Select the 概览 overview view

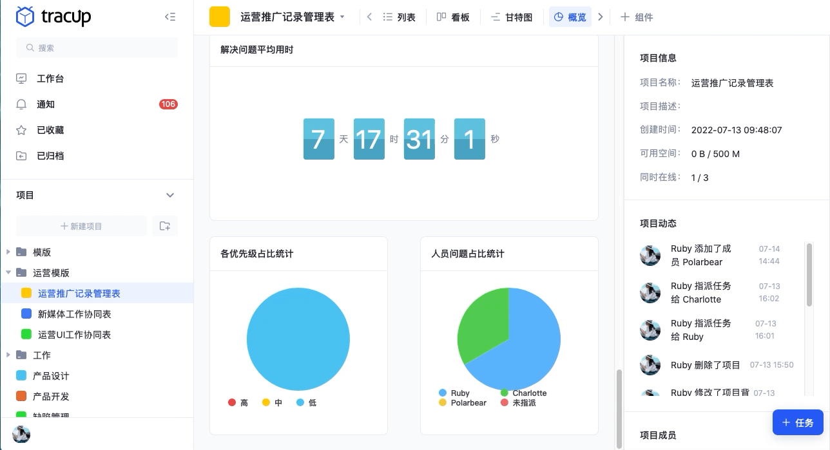tap(570, 17)
